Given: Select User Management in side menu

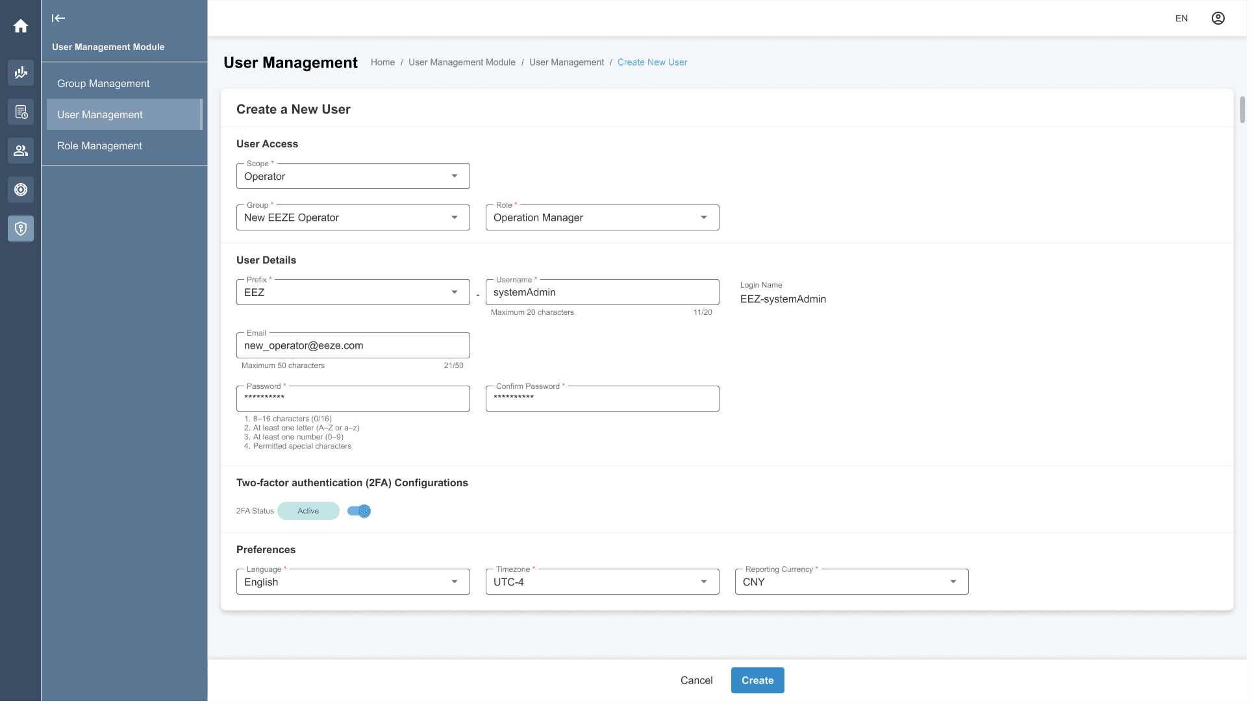Looking at the screenshot, I should pos(125,115).
